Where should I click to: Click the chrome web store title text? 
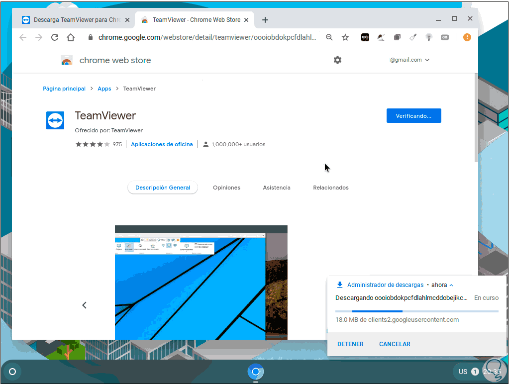pyautogui.click(x=115, y=60)
